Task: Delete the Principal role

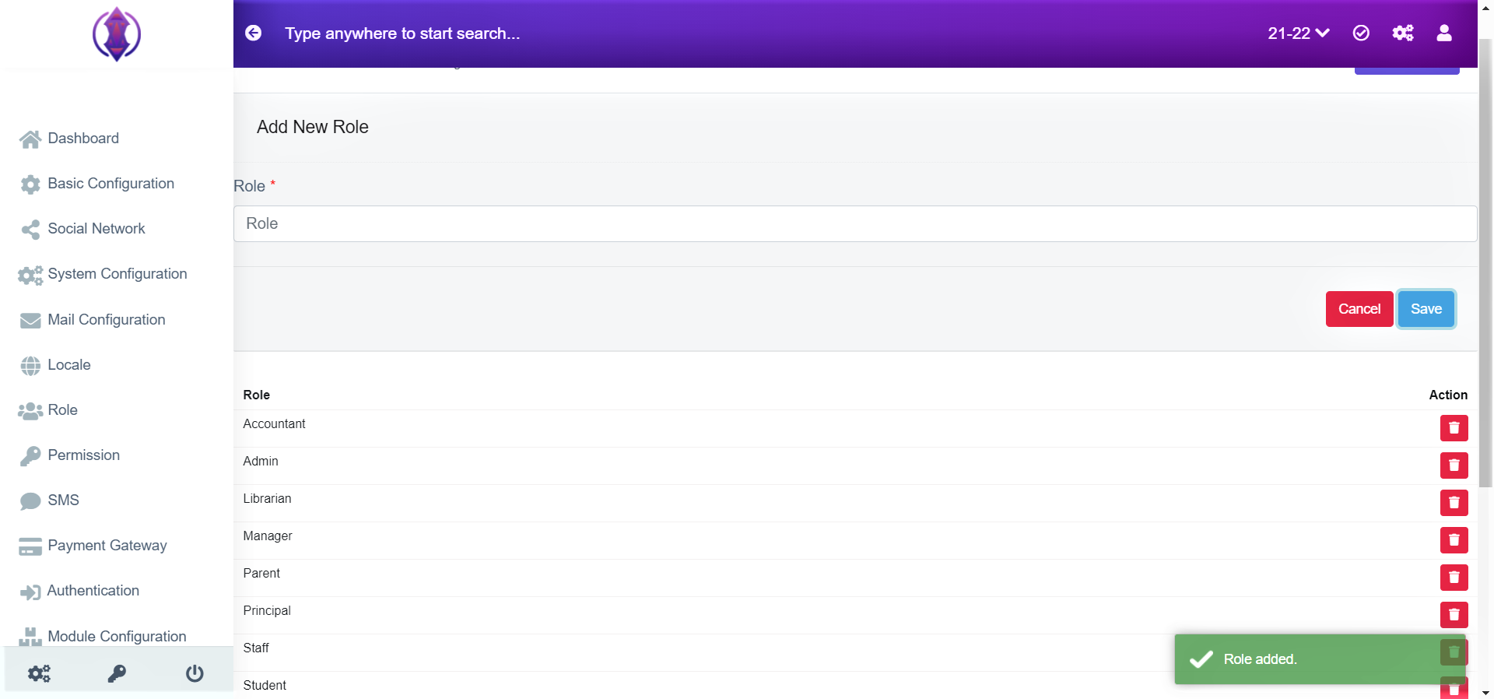Action: (1454, 615)
